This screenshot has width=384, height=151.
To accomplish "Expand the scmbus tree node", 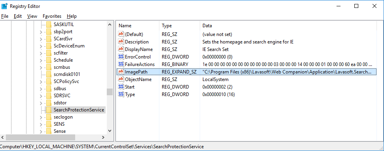I will pyautogui.click(x=41, y=67).
